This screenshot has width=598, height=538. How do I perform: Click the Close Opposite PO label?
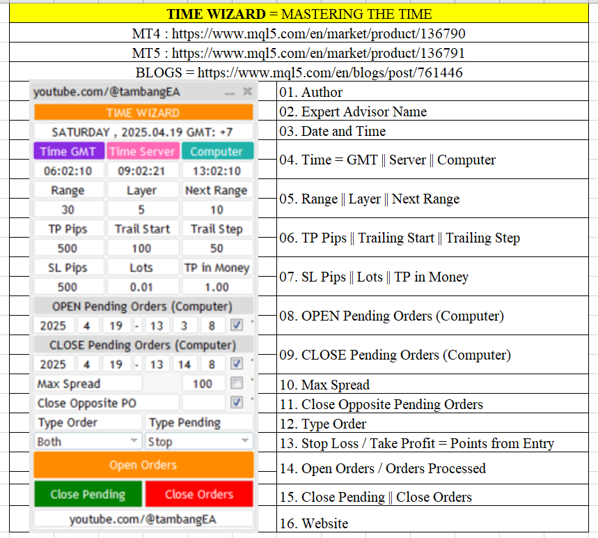107,403
